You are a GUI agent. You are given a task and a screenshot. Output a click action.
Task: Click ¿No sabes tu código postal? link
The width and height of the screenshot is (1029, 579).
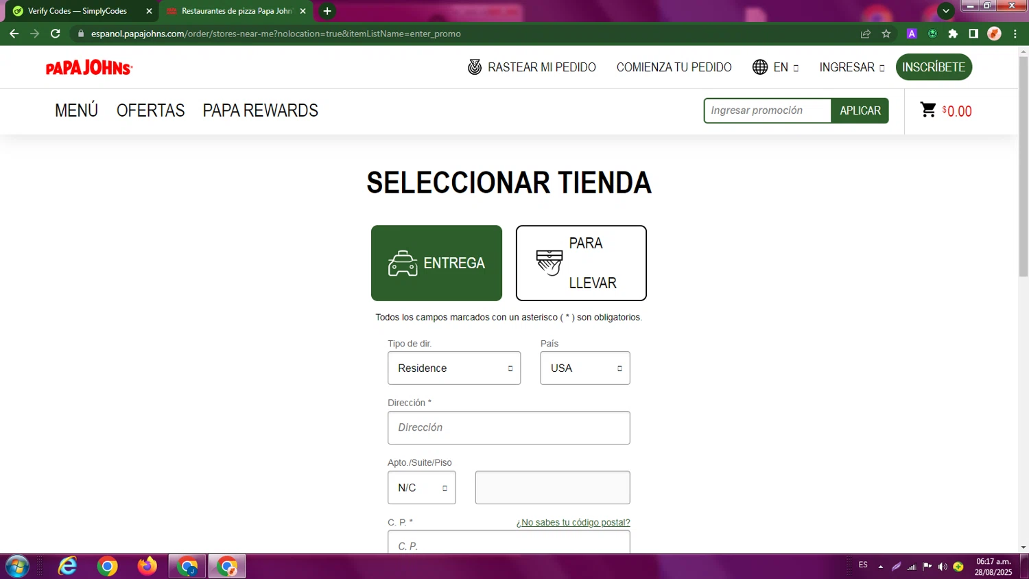tap(573, 523)
